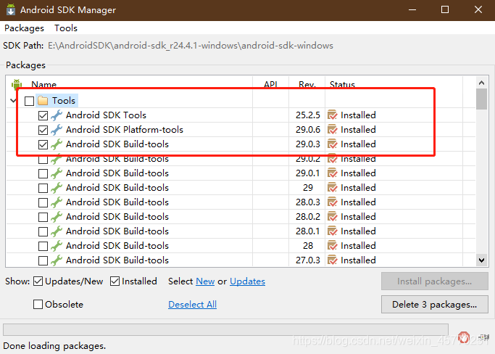Uncheck the Android SDK Tools checkbox
Viewport: 495px width, 354px height.
click(43, 115)
